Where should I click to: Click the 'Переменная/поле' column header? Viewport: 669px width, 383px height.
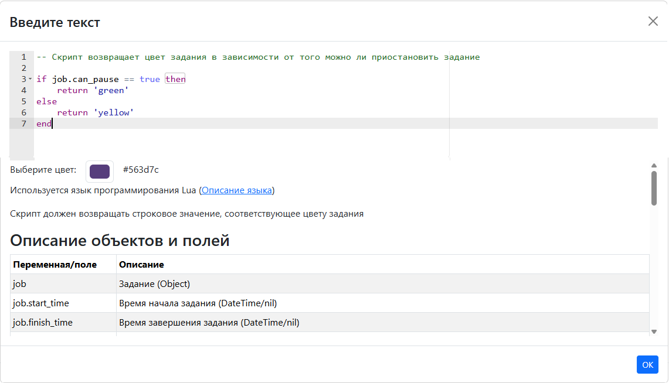click(x=55, y=265)
